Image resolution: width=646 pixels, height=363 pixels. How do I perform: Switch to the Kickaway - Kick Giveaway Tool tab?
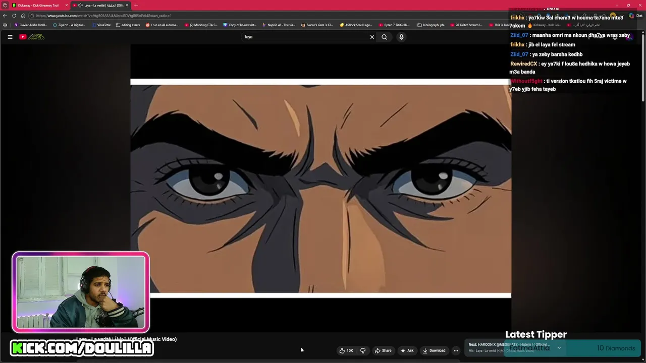click(x=38, y=5)
